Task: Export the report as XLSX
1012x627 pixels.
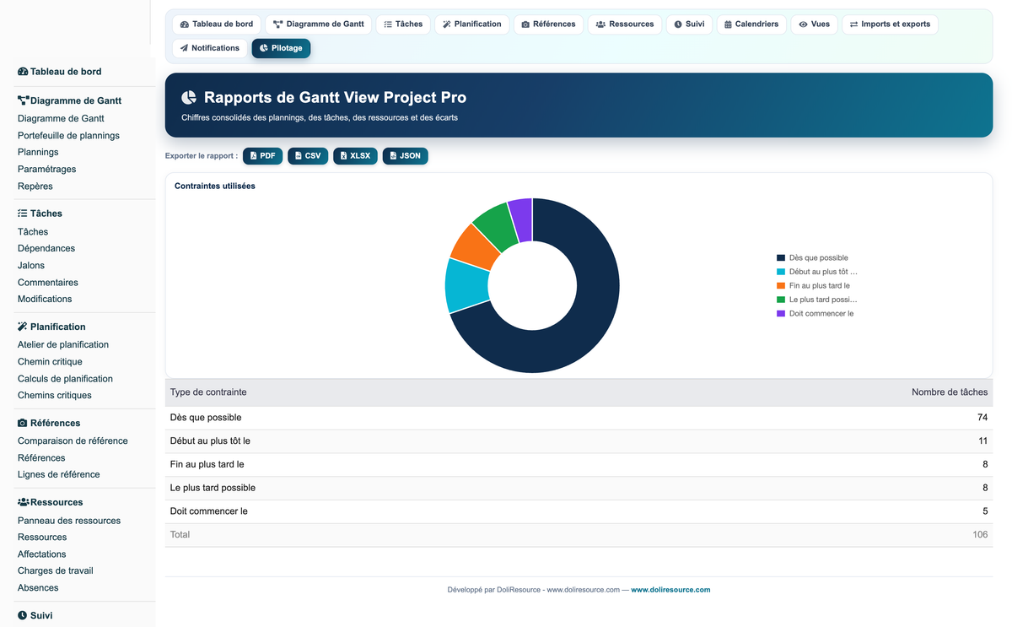Action: pyautogui.click(x=355, y=156)
